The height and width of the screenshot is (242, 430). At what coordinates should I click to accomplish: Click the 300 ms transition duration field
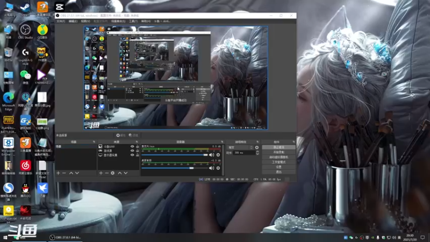[244, 153]
